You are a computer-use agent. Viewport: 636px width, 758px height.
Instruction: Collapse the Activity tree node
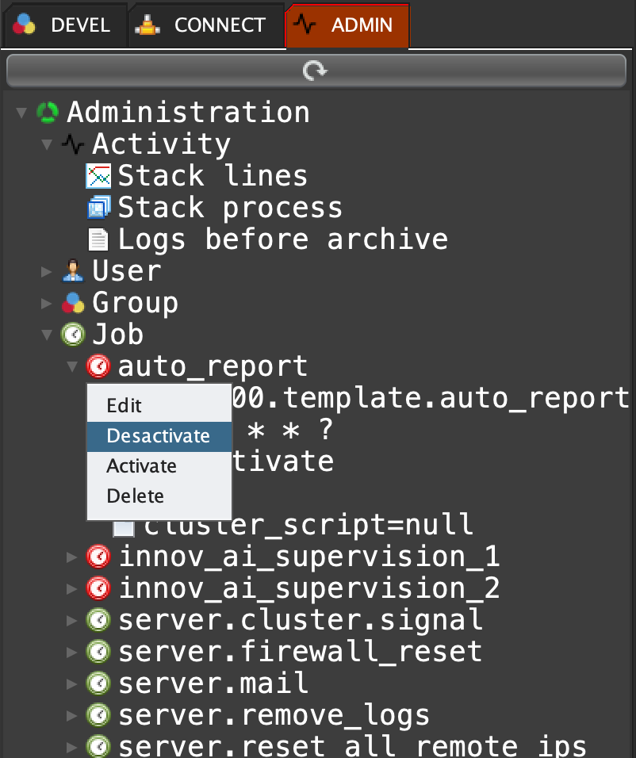[47, 144]
